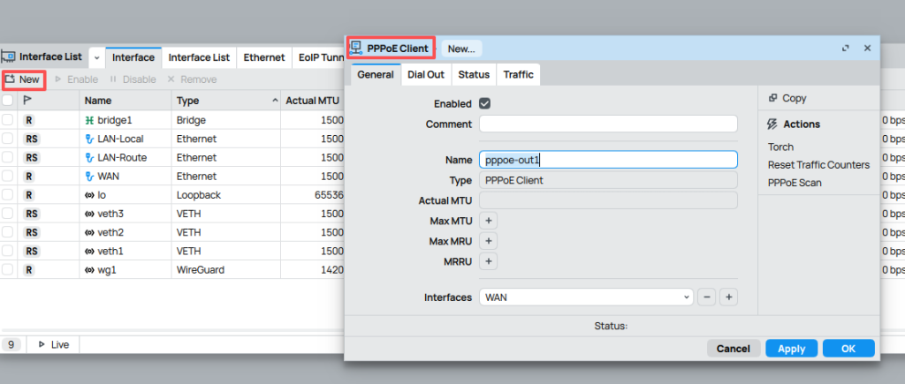Expand the Max MTU field
905x384 pixels.
pos(489,221)
